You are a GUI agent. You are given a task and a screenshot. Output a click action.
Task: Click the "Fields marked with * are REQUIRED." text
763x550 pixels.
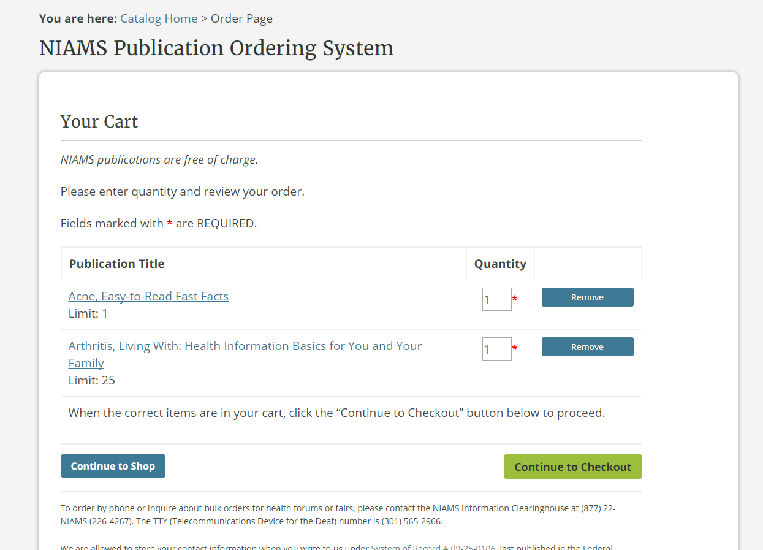click(159, 223)
